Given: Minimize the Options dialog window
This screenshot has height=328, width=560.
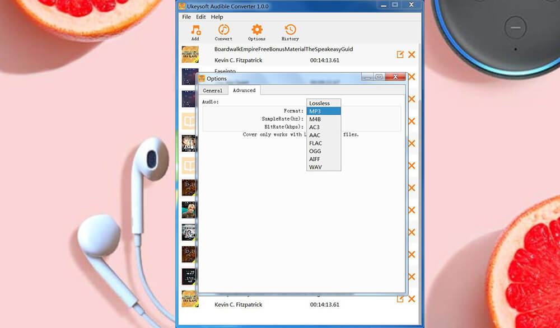Looking at the screenshot, I should [367, 77].
